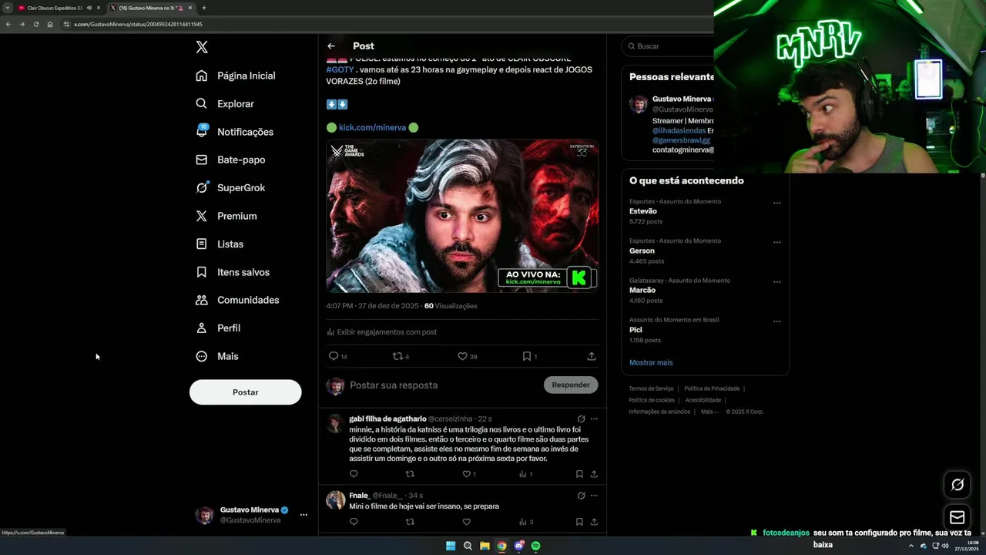Repost gabi filha de agathario's comment

[x=410, y=474]
